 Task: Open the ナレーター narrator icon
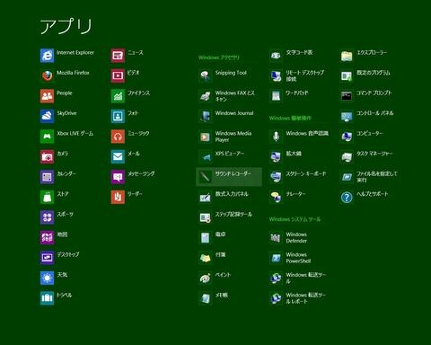(x=276, y=197)
